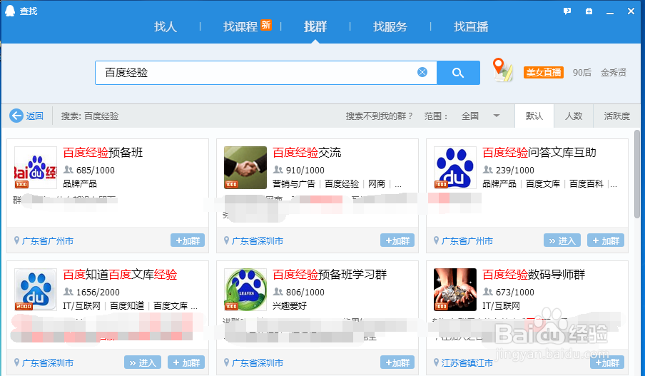Click 全国 range selection

pos(470,116)
